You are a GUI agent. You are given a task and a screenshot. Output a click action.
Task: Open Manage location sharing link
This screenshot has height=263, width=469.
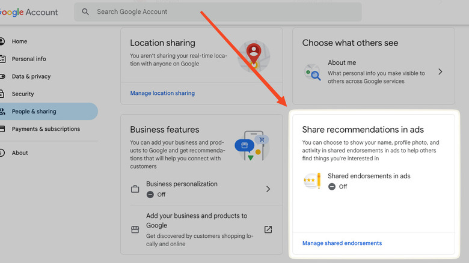(x=162, y=93)
